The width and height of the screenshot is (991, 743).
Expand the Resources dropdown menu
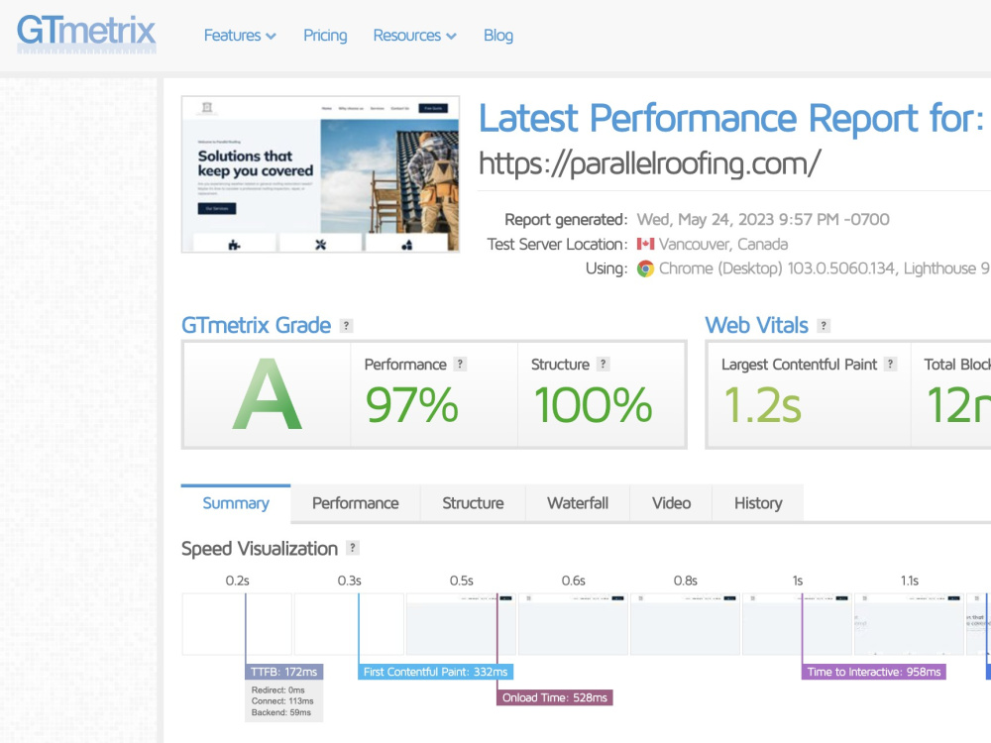coord(414,36)
